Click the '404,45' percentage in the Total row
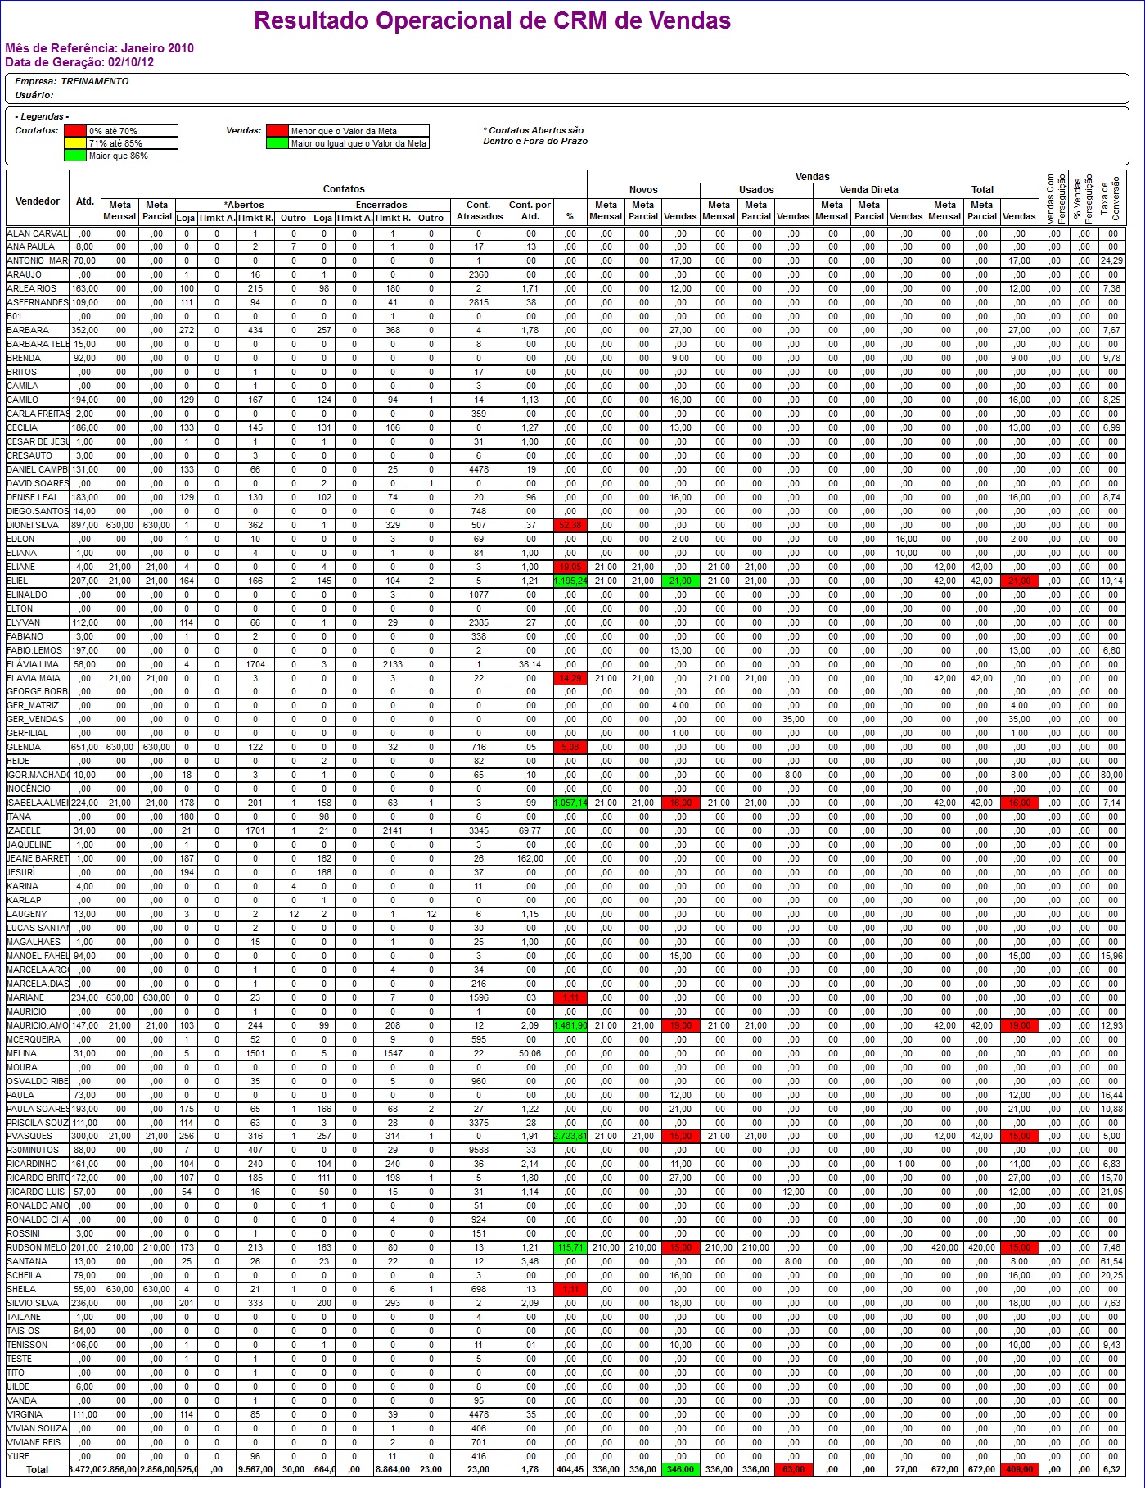Image resolution: width=1145 pixels, height=1488 pixels. tap(570, 1469)
